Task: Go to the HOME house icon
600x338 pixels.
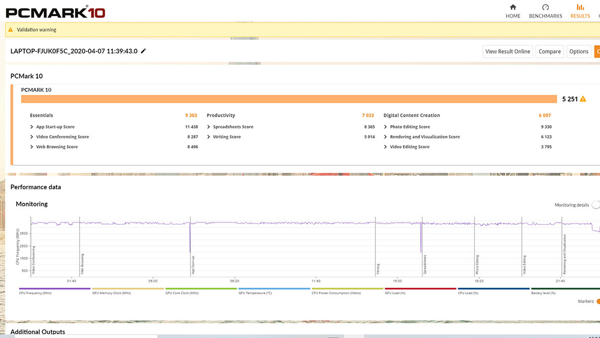Action: [513, 7]
